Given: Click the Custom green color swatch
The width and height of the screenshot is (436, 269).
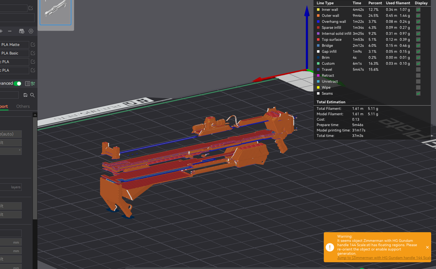Looking at the screenshot, I should pyautogui.click(x=318, y=64).
